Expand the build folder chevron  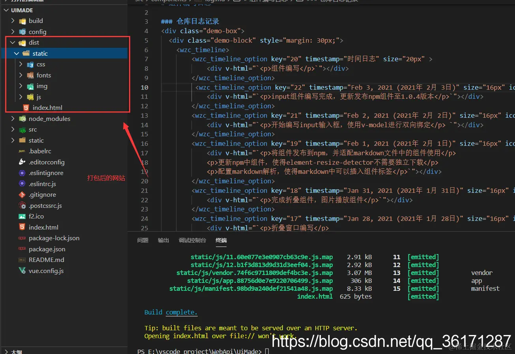tap(13, 21)
